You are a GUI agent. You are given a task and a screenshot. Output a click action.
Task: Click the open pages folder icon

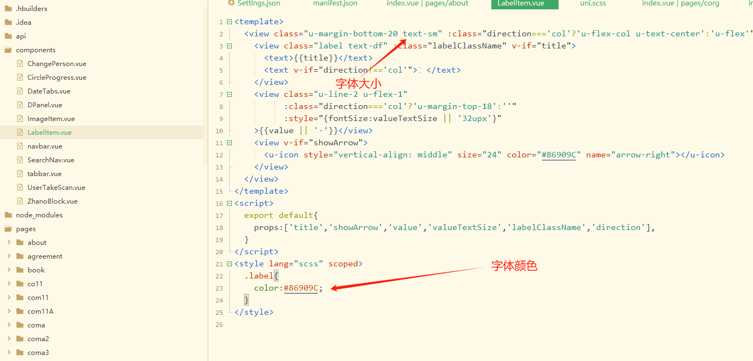coord(8,228)
